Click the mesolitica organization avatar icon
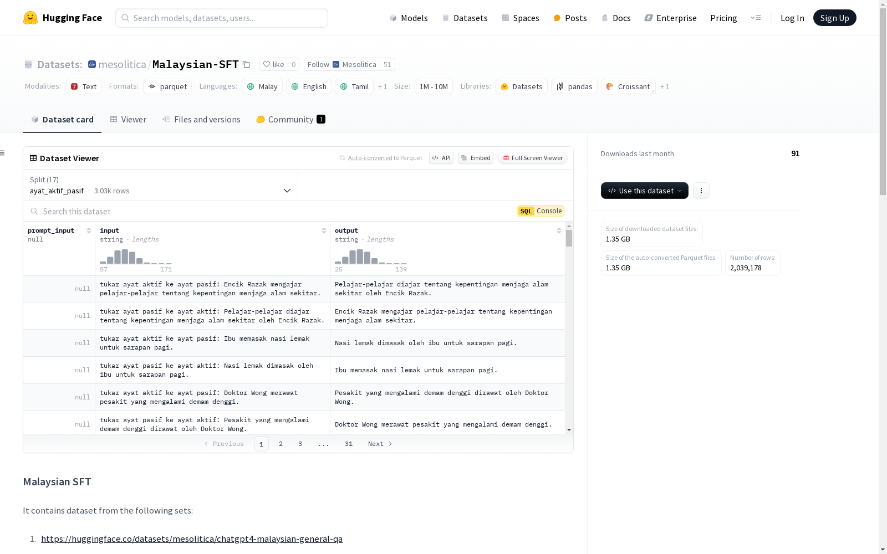 pyautogui.click(x=92, y=64)
